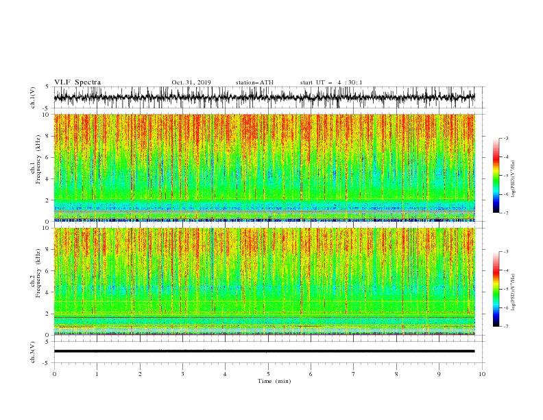Click the ch.2 spectrogram panel
This screenshot has height=420, width=543.
tap(264, 281)
